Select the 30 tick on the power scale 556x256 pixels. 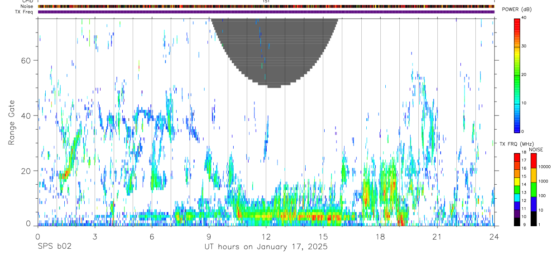(x=524, y=47)
